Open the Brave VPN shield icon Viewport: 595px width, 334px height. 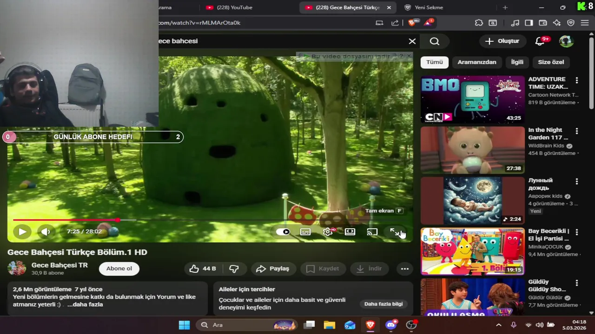(x=571, y=23)
